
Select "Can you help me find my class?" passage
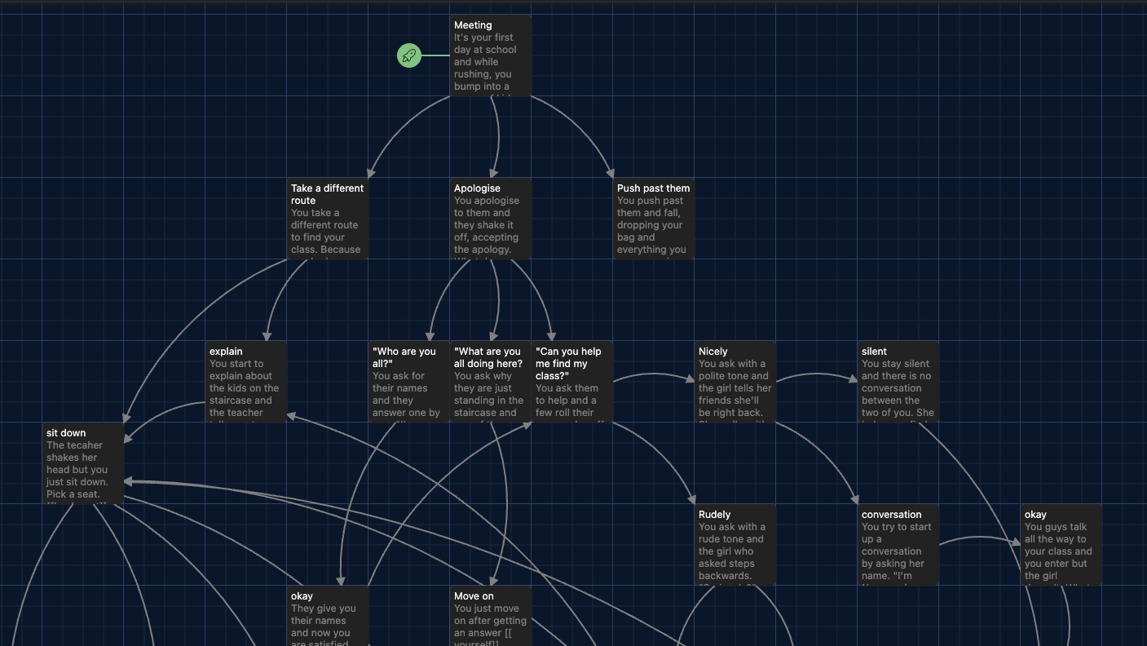(x=572, y=382)
